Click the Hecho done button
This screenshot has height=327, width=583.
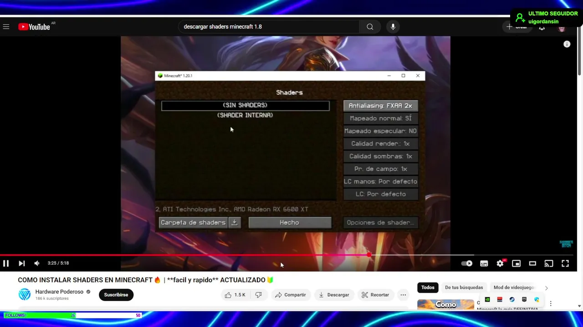[x=290, y=223]
